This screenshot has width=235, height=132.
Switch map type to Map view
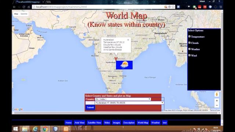pyautogui.click(x=16, y=14)
